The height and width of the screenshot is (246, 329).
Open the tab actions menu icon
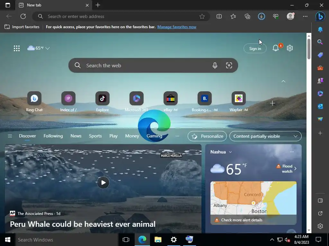[8, 5]
